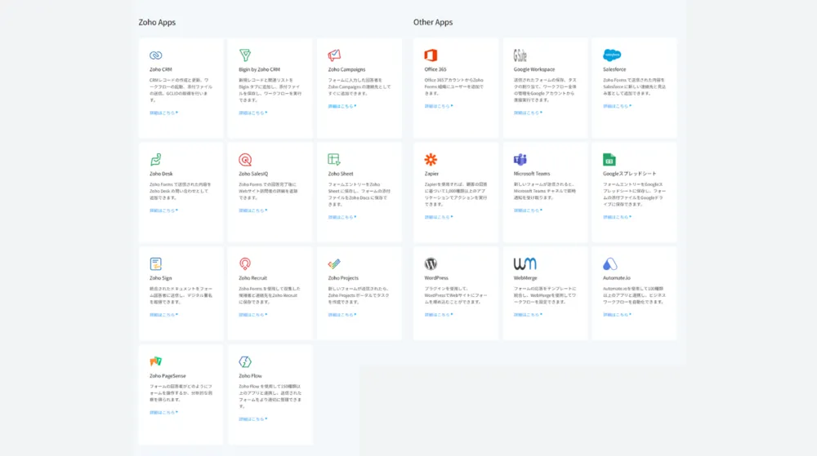Select the Bigin by Zoho CRM funnel icon
Image resolution: width=817 pixels, height=456 pixels.
click(x=245, y=55)
